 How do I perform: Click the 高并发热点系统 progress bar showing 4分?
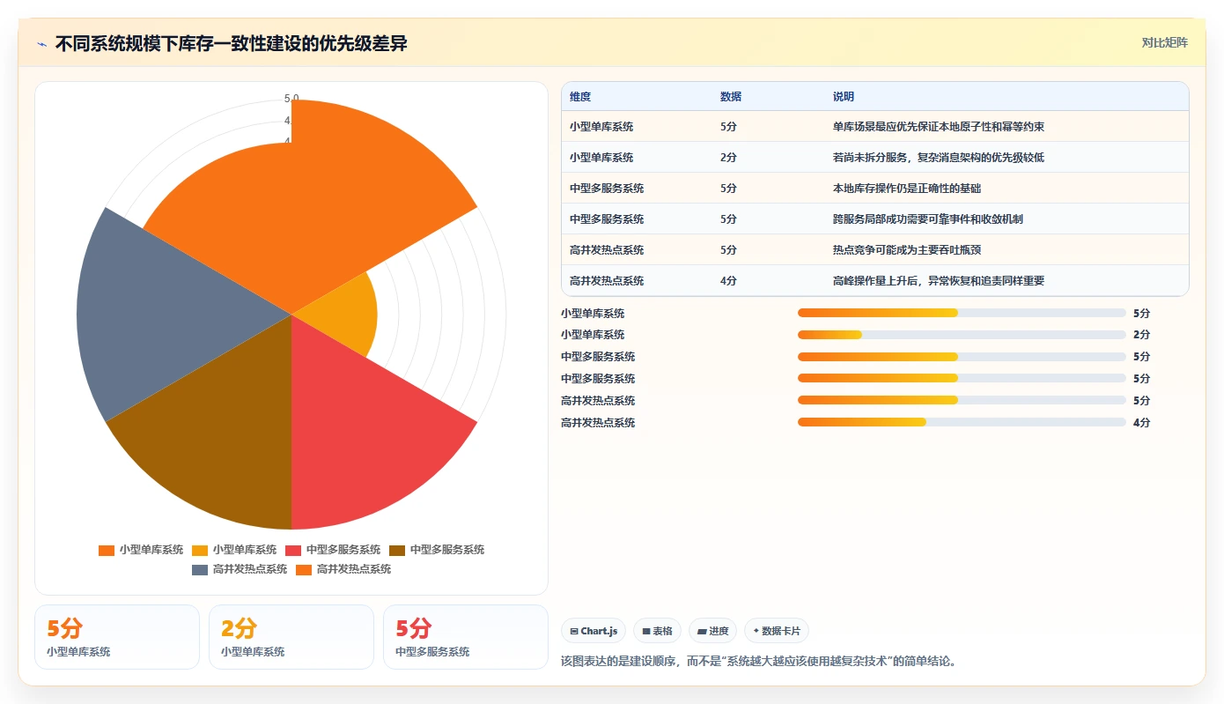[962, 422]
